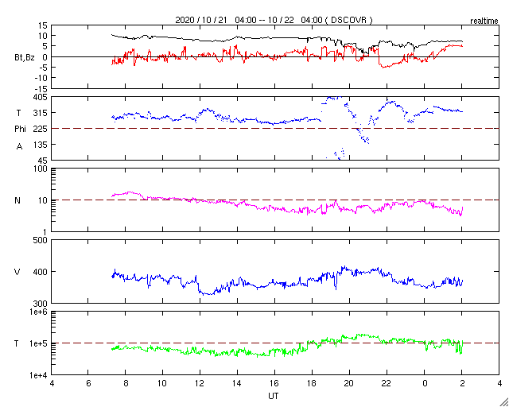Viewport: 509px width, 407px height.
Task: Select the "Phi" axis label
Action: (20, 130)
